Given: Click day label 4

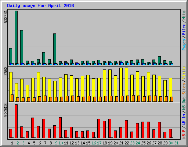Looking at the screenshot, I should point(29,143).
